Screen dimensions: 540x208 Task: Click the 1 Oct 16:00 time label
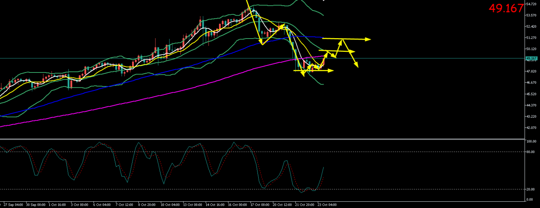pyautogui.click(x=58, y=204)
